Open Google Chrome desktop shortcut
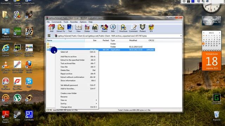The width and height of the screenshot is (225, 126). coord(17,3)
